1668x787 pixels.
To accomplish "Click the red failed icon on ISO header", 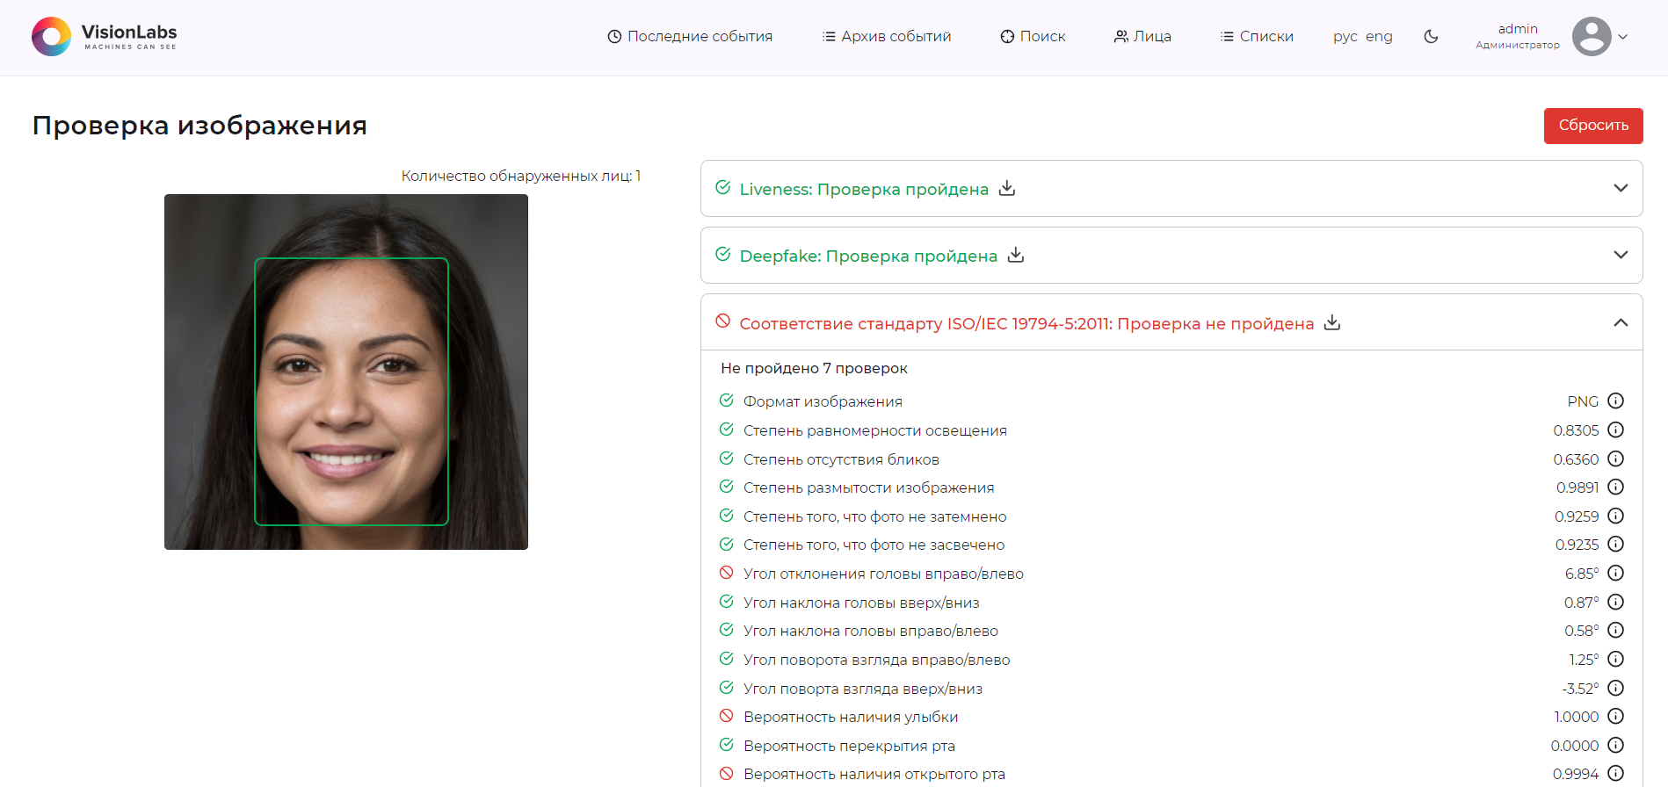I will 722,321.
